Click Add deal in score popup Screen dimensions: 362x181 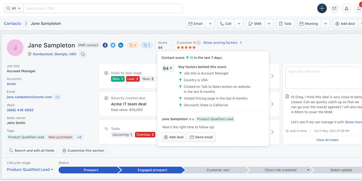click(x=174, y=137)
